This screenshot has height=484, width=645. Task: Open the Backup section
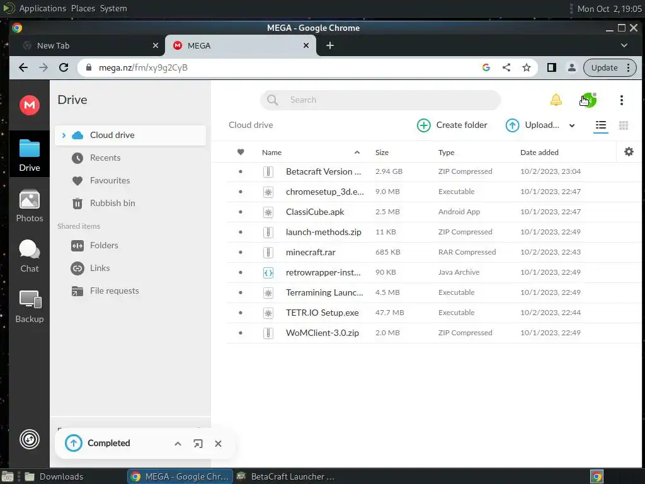click(29, 307)
